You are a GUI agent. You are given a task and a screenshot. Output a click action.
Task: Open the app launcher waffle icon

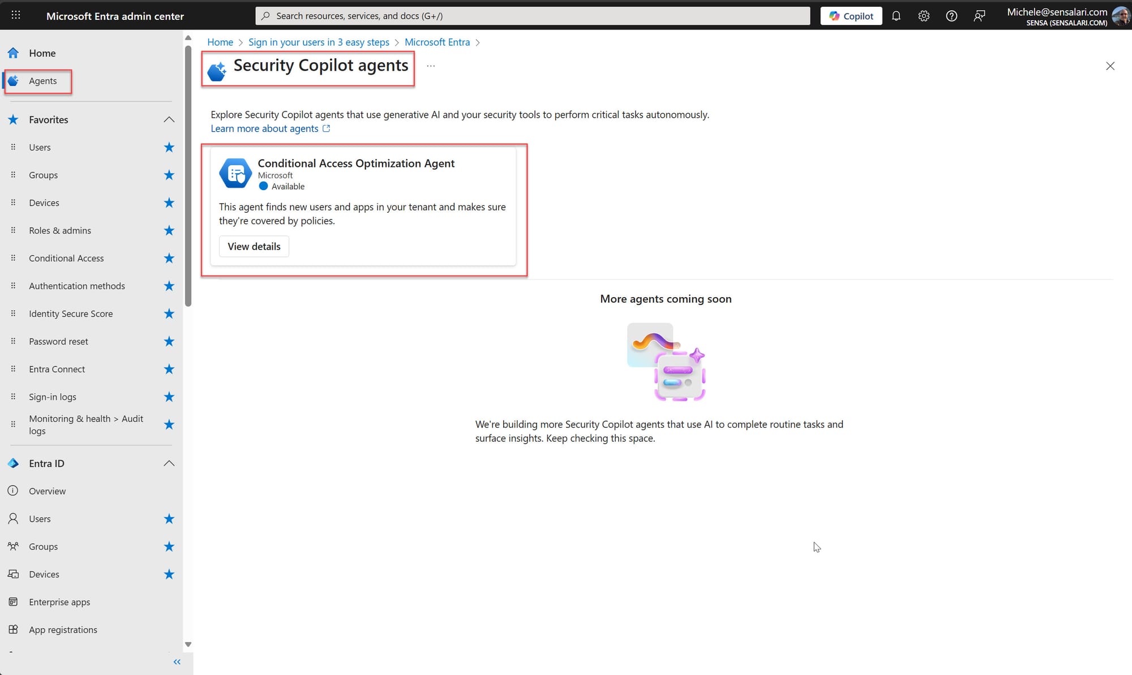tap(16, 15)
